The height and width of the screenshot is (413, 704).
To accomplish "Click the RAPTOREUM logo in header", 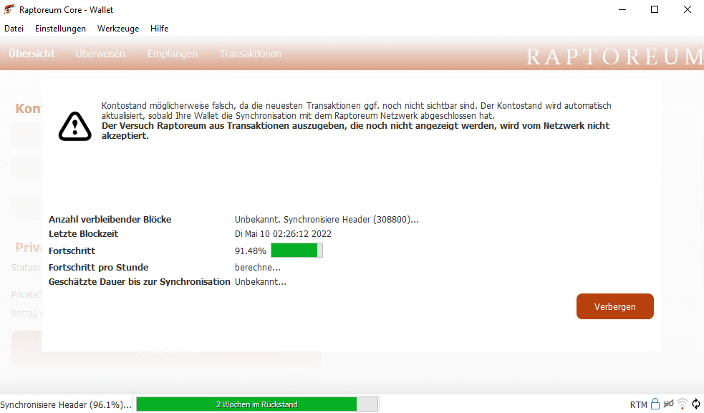I will coord(614,57).
